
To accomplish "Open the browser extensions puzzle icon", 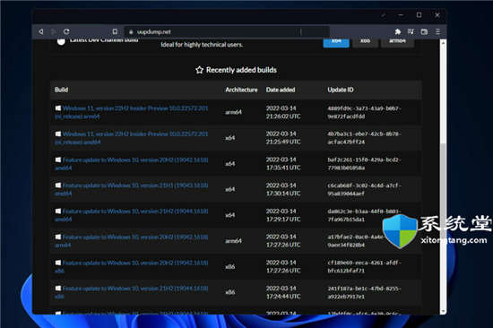I will click(398, 31).
